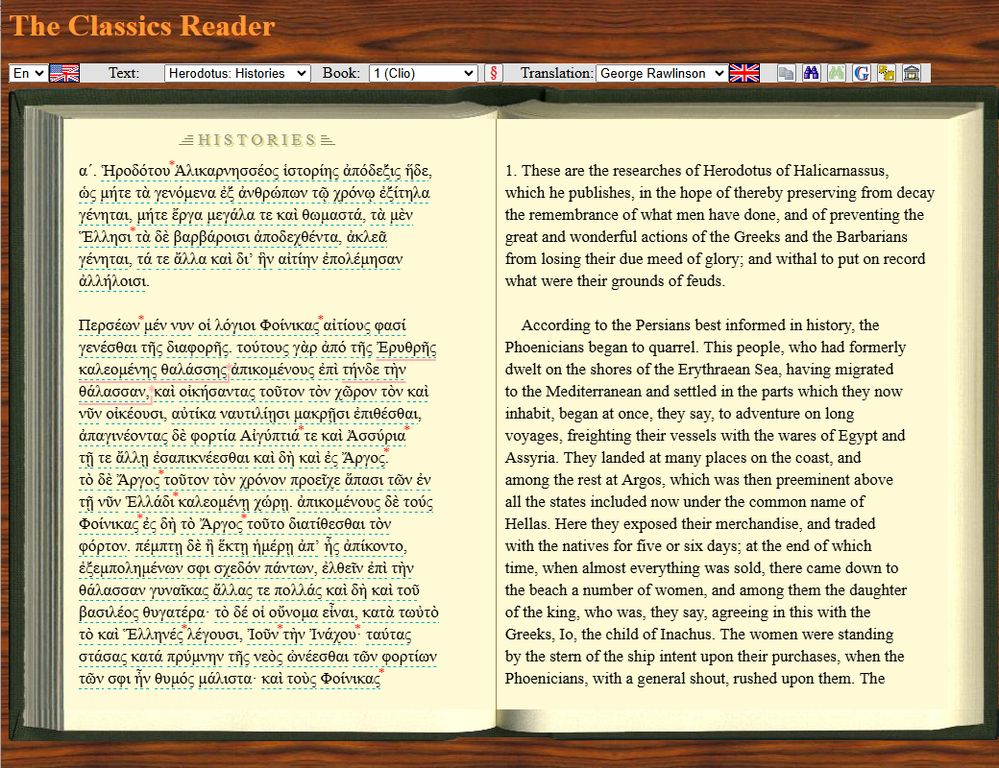Select the Greek word ἀπόδεξις

click(372, 171)
